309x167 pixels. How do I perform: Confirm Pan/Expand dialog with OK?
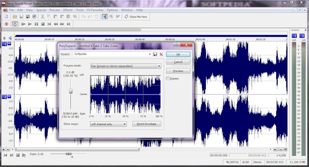click(178, 54)
